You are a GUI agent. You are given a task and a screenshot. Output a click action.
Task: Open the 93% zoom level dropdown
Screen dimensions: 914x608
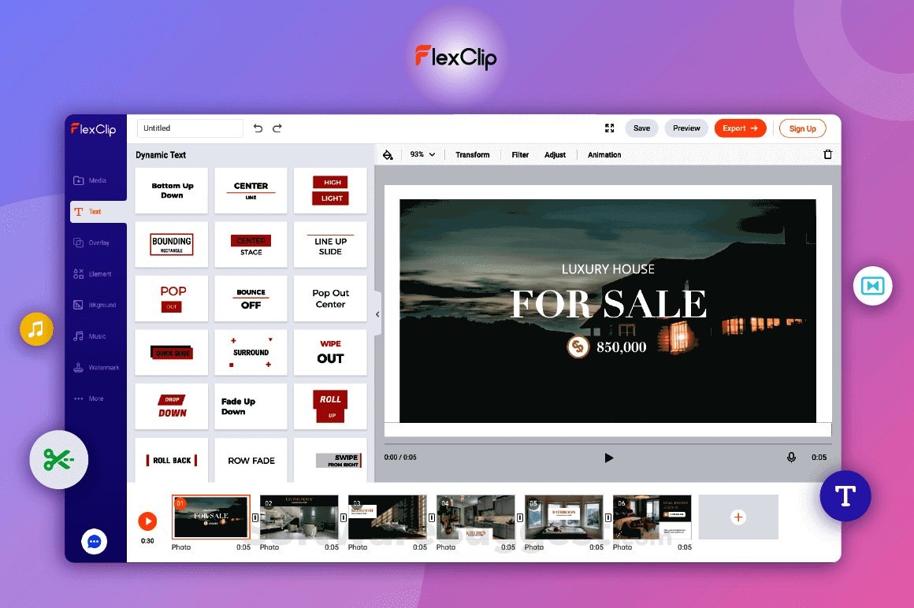[x=422, y=154]
